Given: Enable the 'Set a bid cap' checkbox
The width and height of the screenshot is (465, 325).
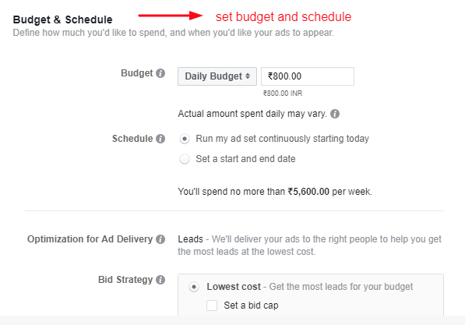Looking at the screenshot, I should tap(212, 306).
